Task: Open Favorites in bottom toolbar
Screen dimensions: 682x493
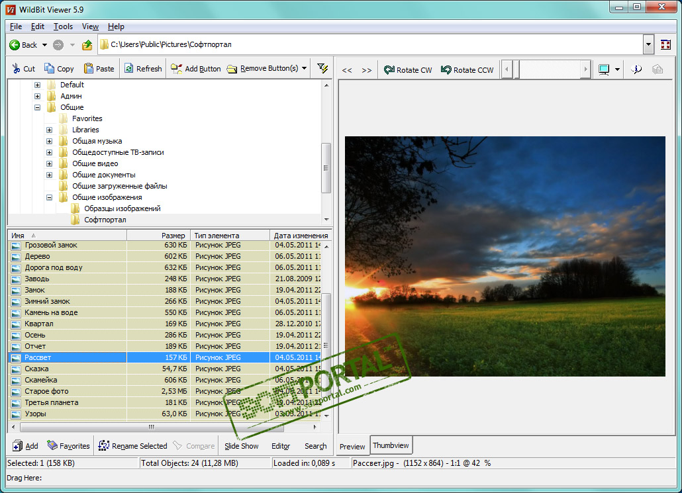Action: click(68, 446)
